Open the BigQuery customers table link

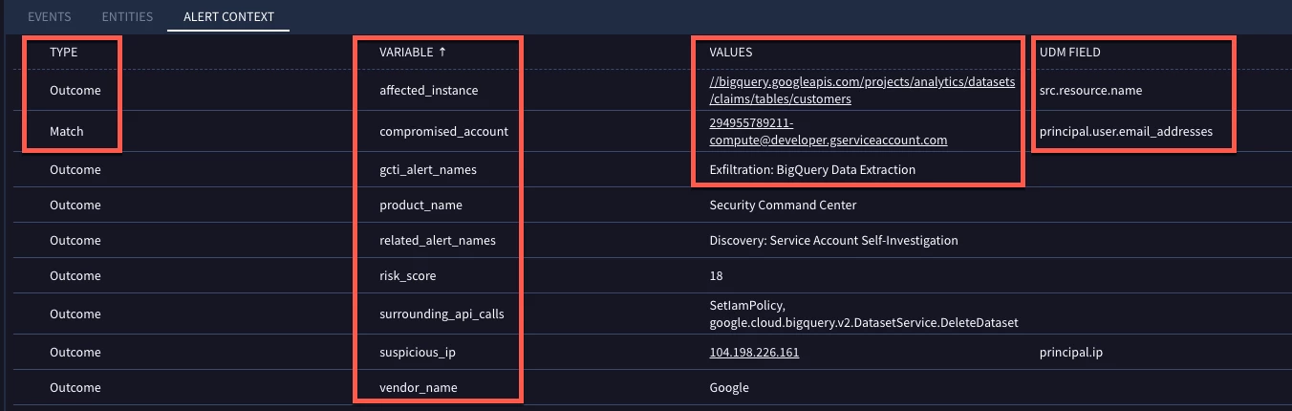pos(862,91)
